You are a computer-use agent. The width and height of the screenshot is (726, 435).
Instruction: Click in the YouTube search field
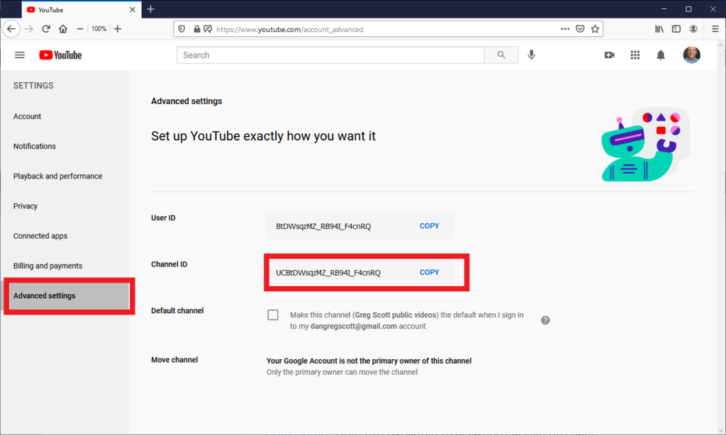[x=330, y=55]
